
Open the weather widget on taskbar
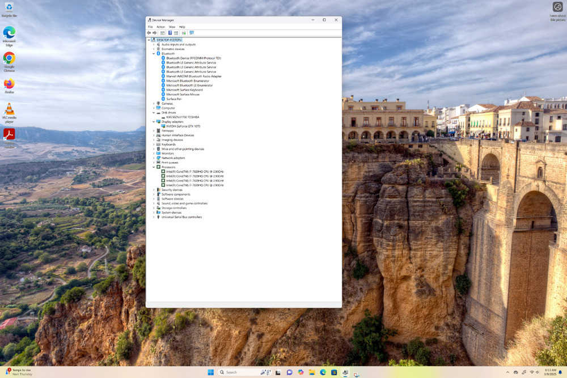[x=19, y=372]
